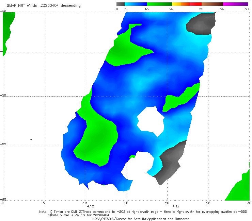
Task: Click the "4:12" swath time under longitude 20
Action: click(x=176, y=206)
